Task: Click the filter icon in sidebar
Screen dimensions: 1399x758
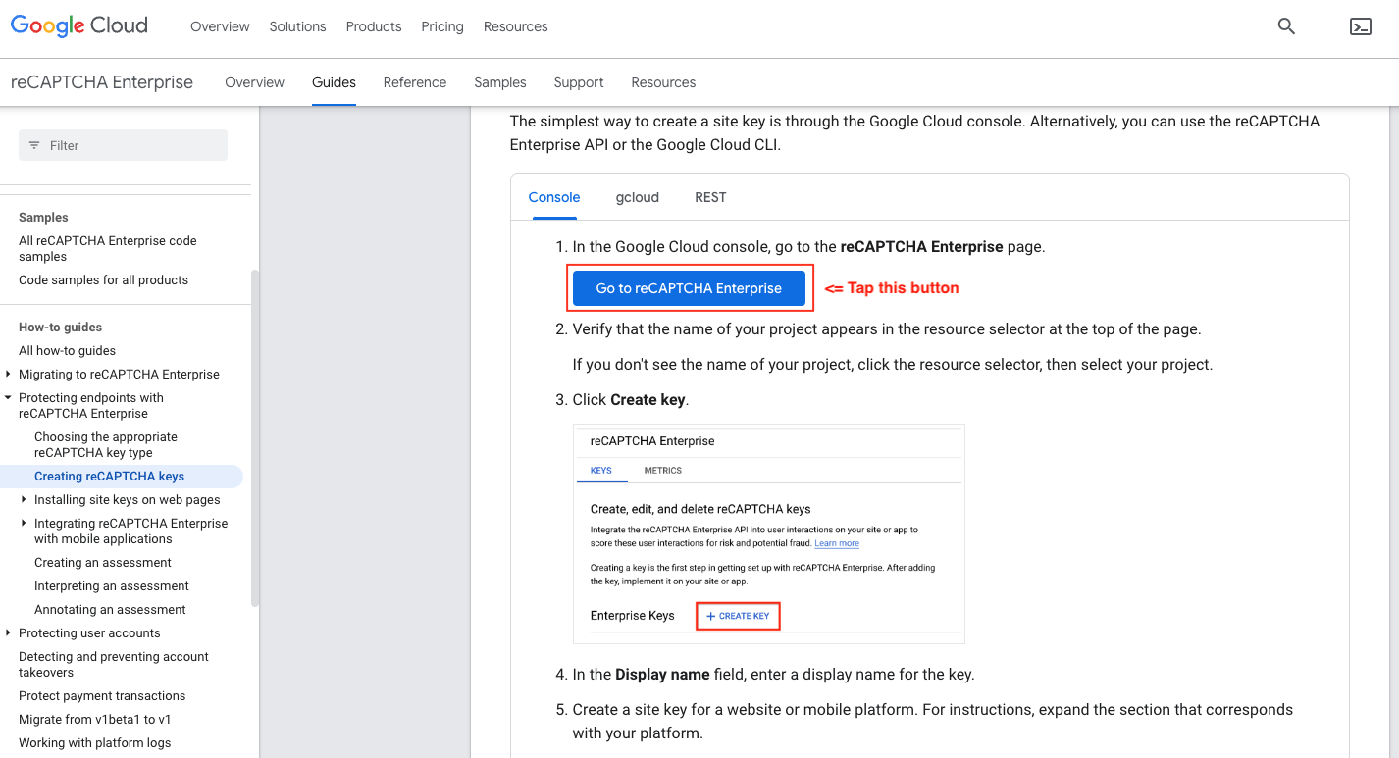Action: [34, 145]
